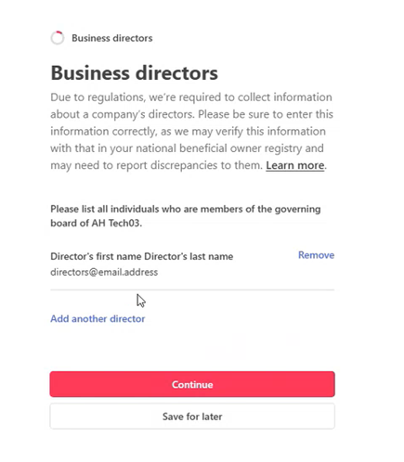Add another director to the list
This screenshot has width=404, height=462.
(x=98, y=318)
